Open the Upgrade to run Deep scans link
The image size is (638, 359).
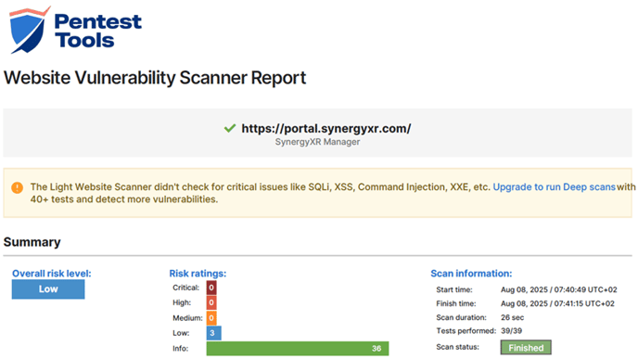[554, 186]
